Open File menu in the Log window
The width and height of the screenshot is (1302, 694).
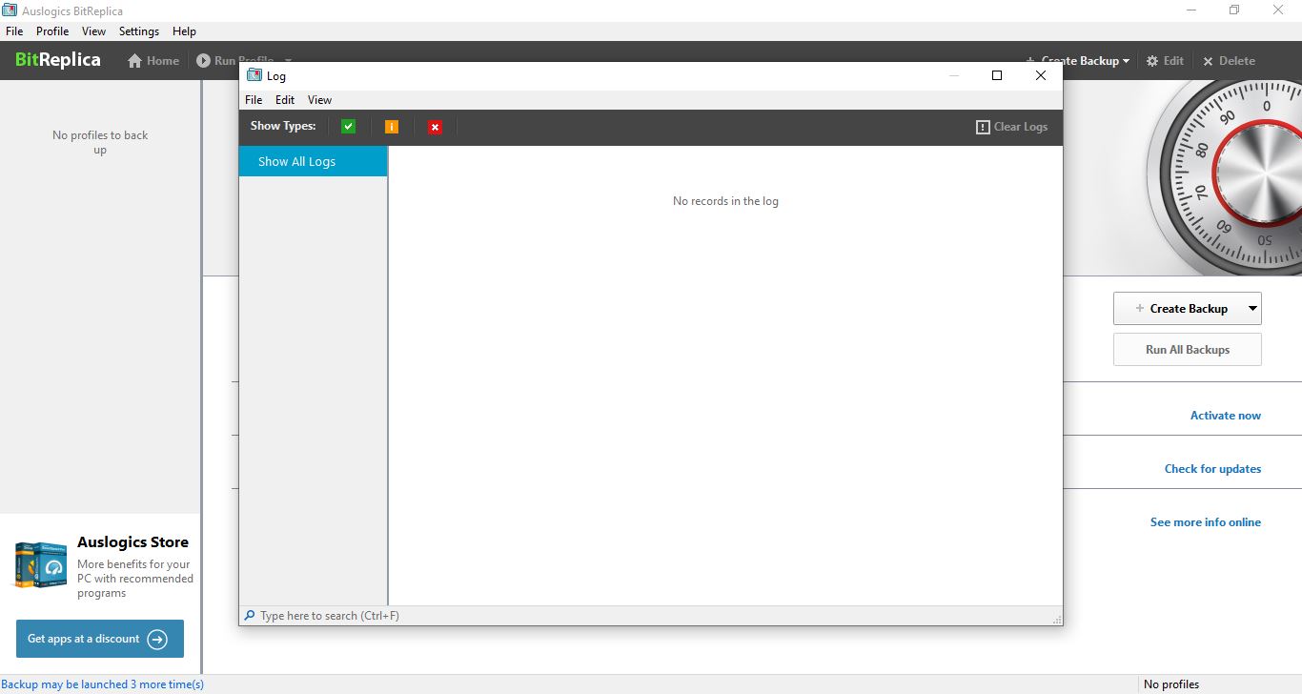(x=254, y=100)
